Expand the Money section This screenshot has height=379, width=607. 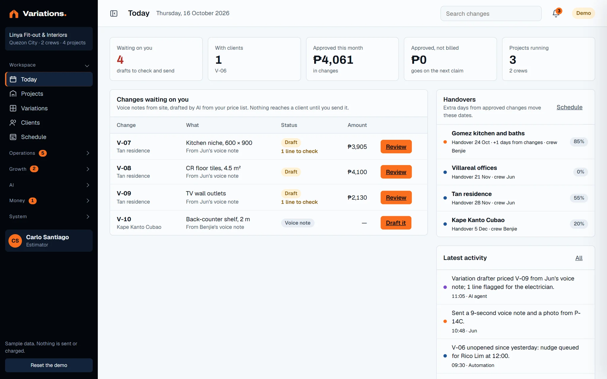pos(49,201)
